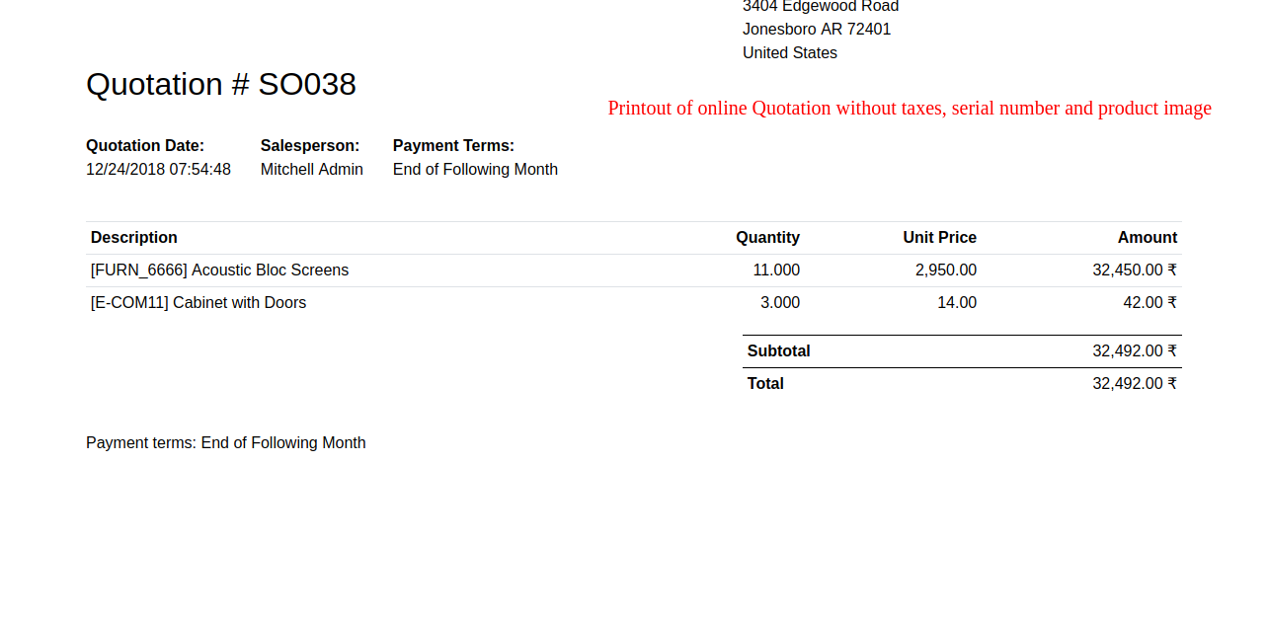Click End of Following Month under Payment Terms
Screen dimensions: 1268x618
(x=475, y=170)
